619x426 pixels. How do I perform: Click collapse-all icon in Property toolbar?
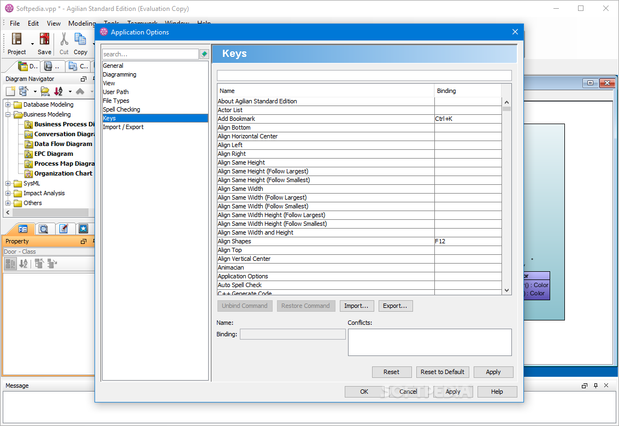coord(39,264)
